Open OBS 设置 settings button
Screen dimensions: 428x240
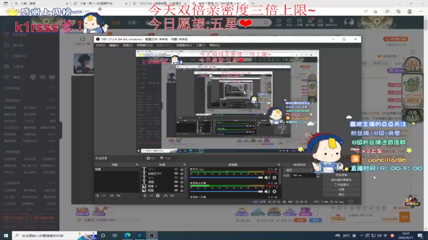341,190
